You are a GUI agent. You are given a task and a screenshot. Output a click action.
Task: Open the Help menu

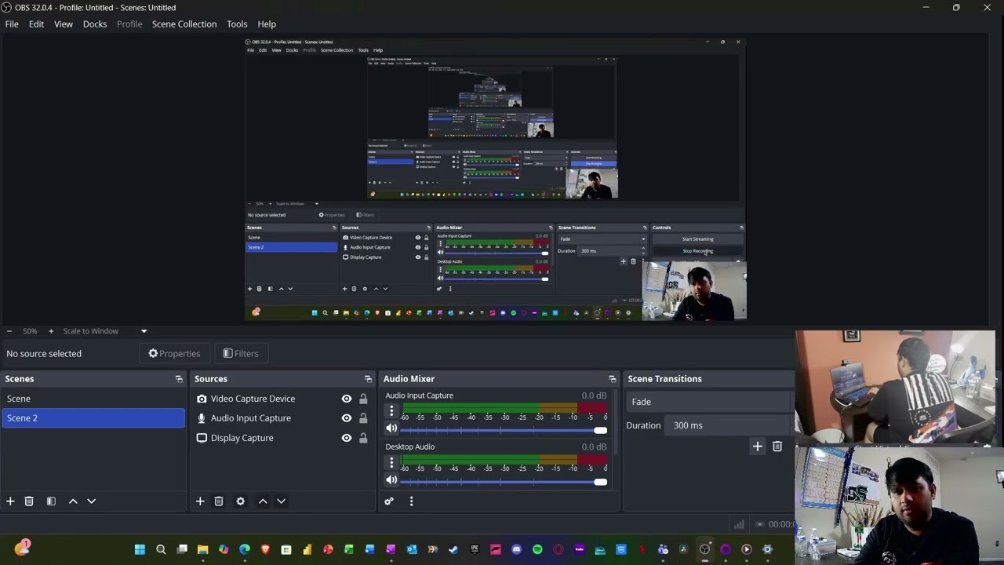coord(267,24)
